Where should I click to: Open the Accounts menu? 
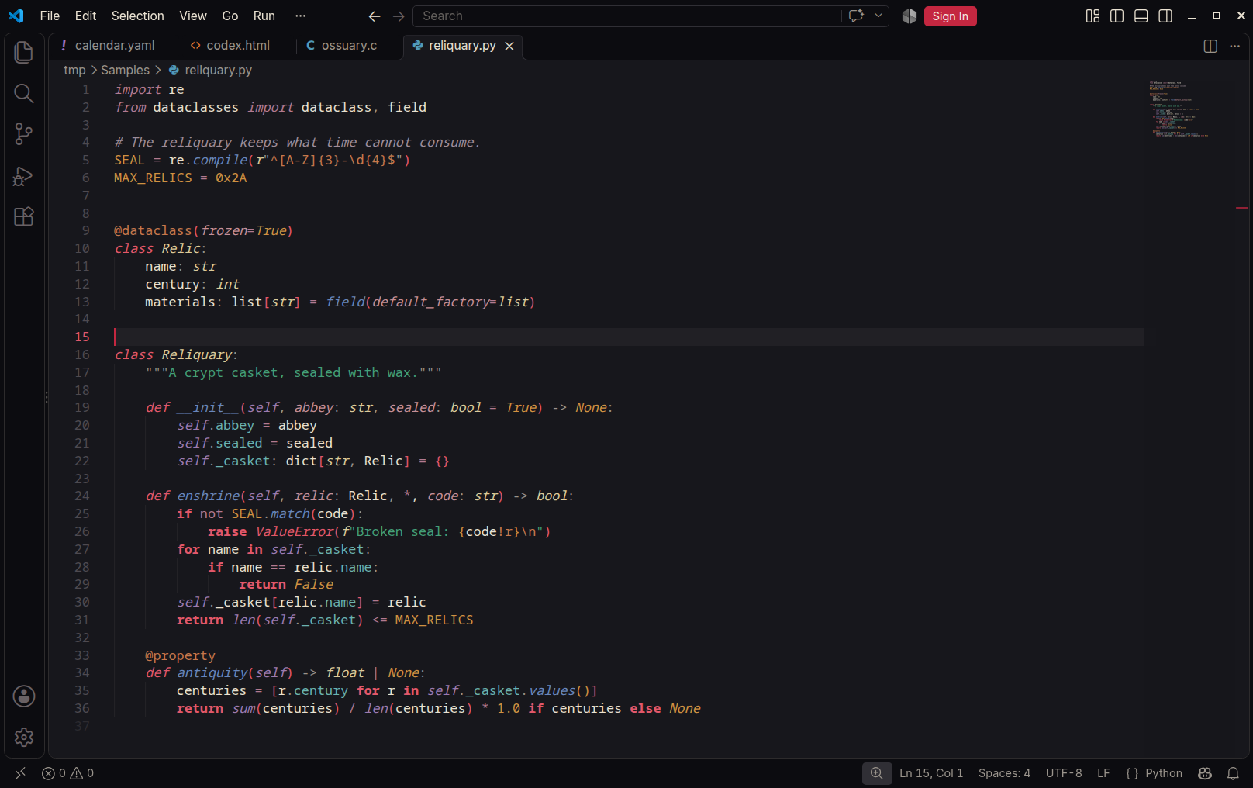pos(24,696)
